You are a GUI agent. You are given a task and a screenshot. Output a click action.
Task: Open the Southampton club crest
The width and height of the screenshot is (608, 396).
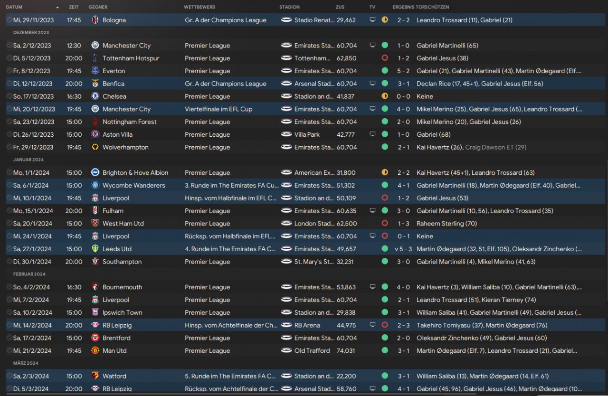[x=95, y=262]
